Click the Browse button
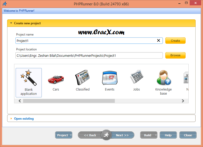This screenshot has height=147, width=203. click(175, 55)
